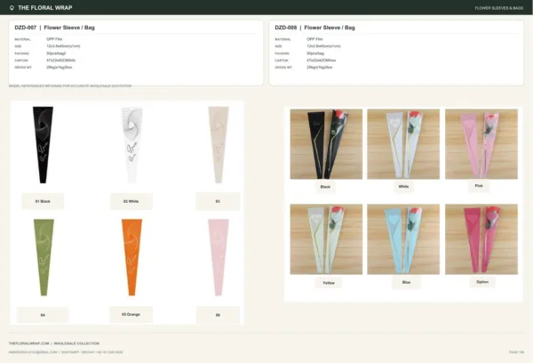Open the Blue sleeve with rose photo
The image size is (533, 363).
click(x=403, y=239)
